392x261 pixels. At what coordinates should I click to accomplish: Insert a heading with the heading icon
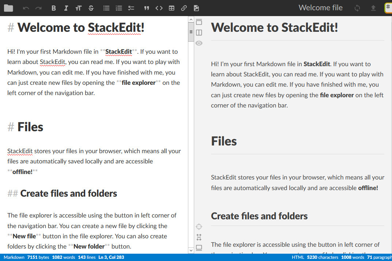tap(79, 8)
